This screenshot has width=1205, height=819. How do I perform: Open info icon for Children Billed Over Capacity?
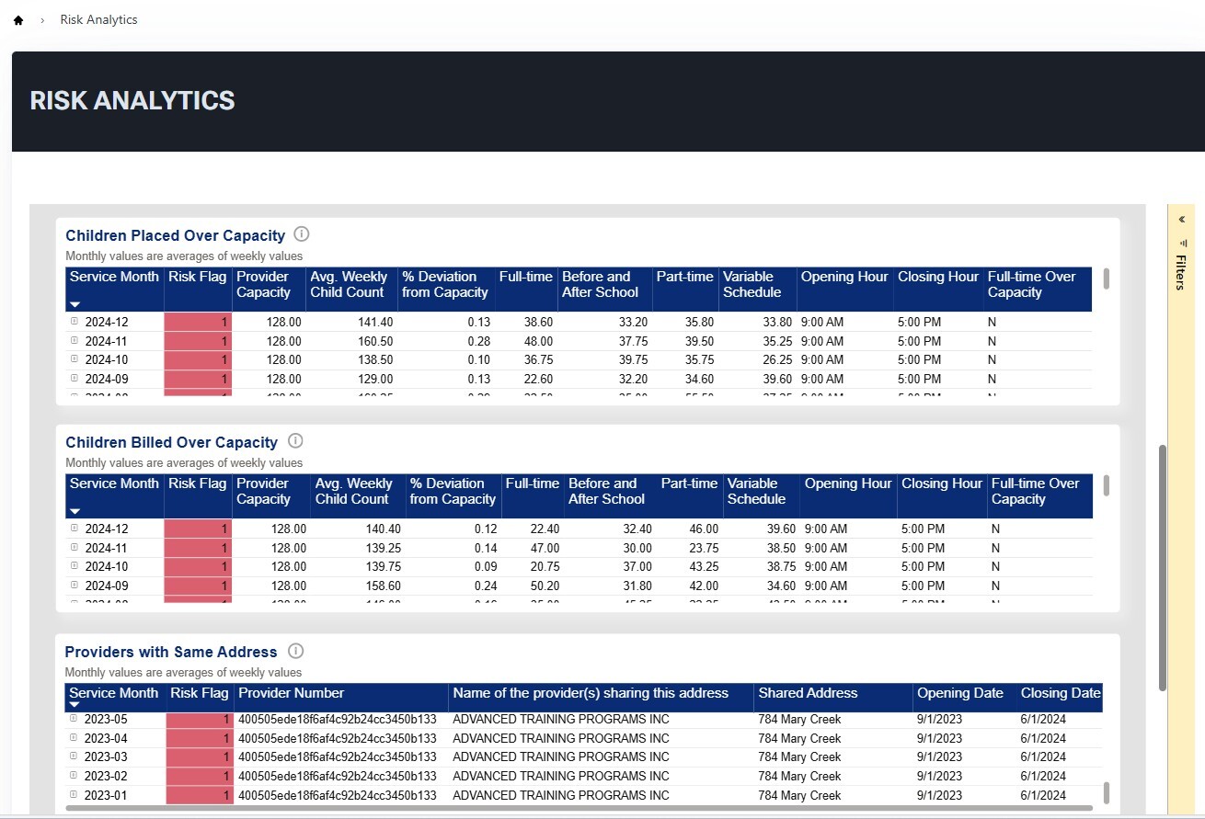[295, 441]
